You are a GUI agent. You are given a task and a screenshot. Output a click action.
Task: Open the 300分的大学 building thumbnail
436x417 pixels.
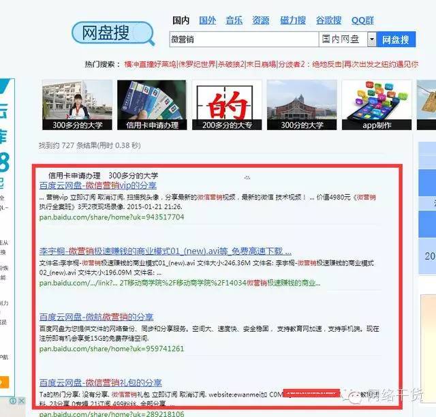point(302,105)
